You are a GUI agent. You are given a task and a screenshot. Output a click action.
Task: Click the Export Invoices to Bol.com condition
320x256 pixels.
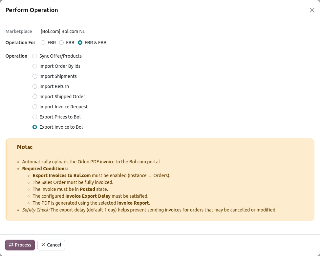click(101, 175)
